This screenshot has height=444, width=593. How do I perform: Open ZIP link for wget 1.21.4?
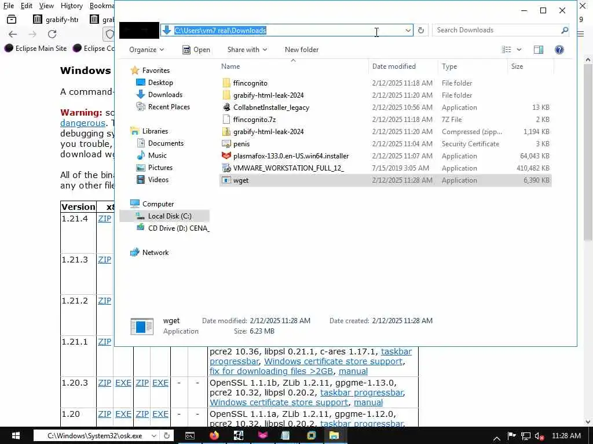[105, 219]
